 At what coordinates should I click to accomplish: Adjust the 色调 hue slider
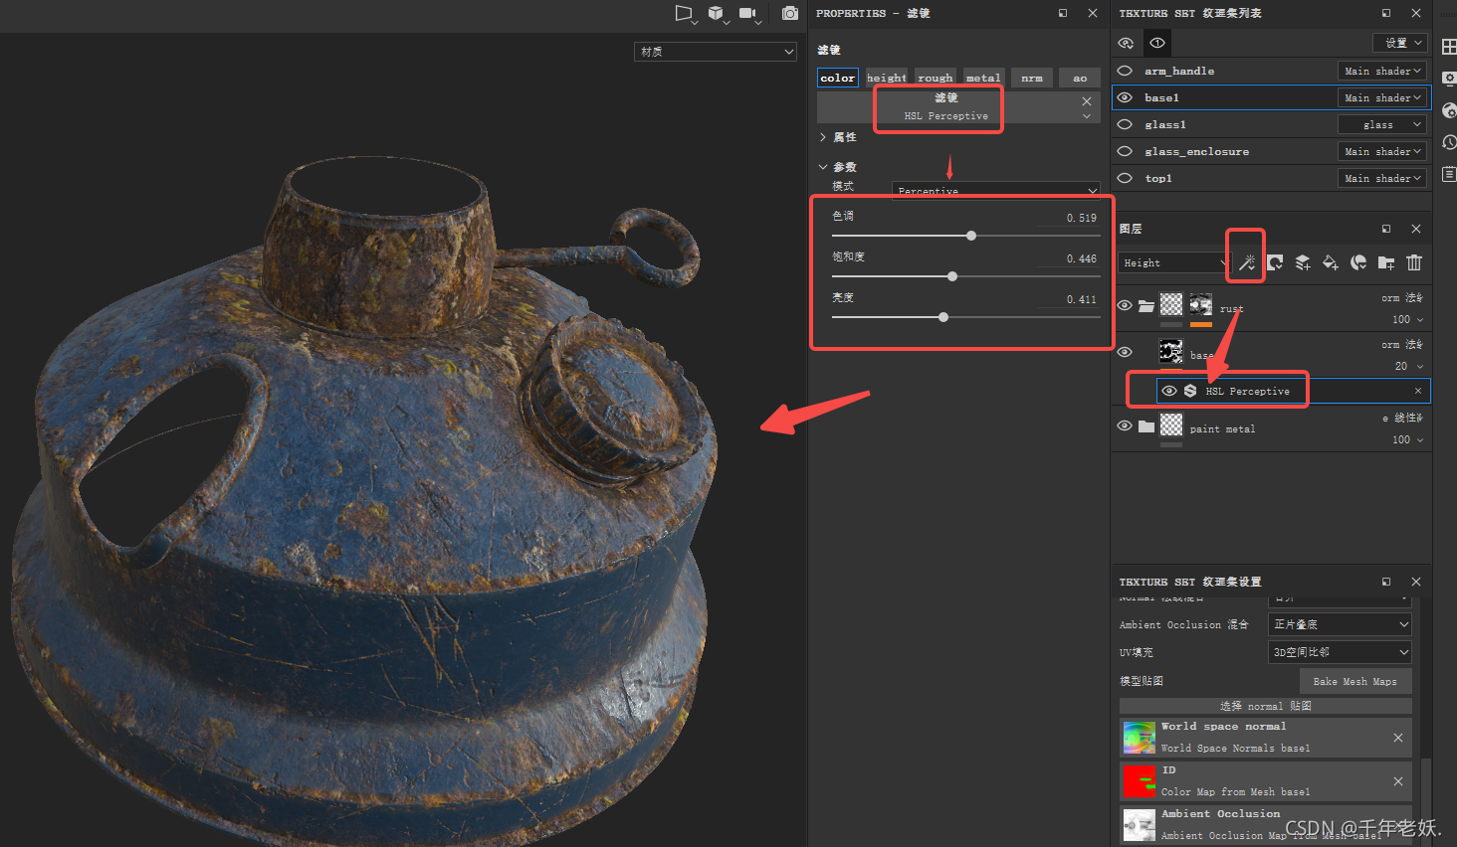click(971, 236)
